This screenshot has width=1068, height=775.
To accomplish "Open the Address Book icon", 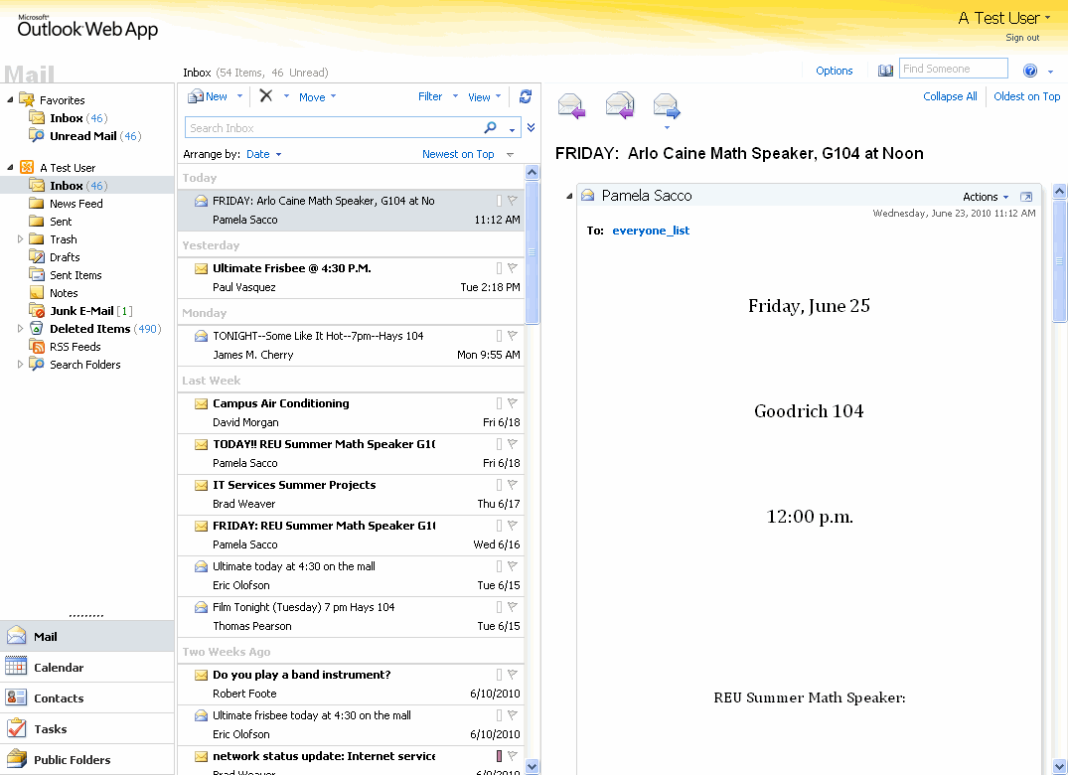I will point(885,71).
